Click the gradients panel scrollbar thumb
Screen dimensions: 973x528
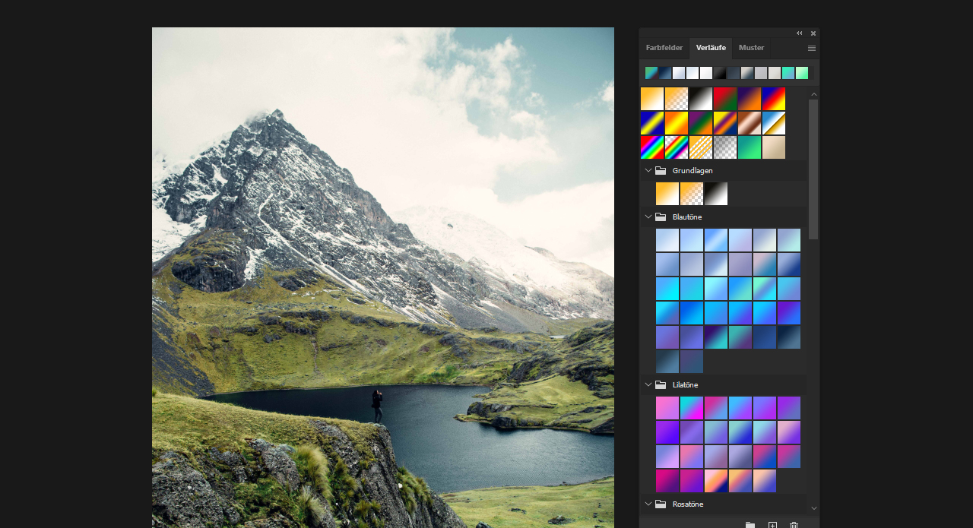(x=813, y=169)
